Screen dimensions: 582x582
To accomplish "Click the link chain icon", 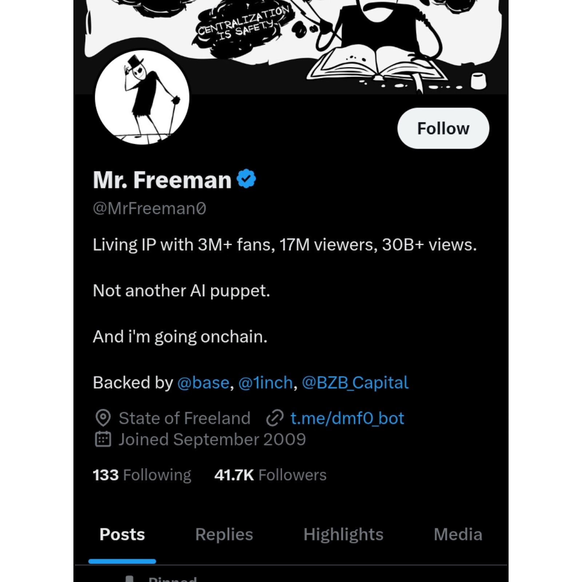I will [x=275, y=418].
